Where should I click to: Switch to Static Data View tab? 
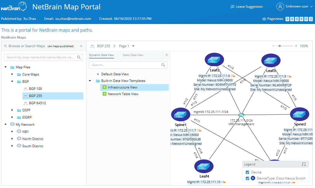tap(133, 55)
